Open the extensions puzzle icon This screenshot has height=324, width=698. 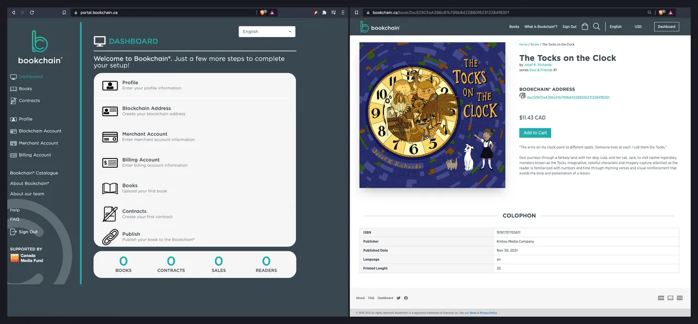324,12
